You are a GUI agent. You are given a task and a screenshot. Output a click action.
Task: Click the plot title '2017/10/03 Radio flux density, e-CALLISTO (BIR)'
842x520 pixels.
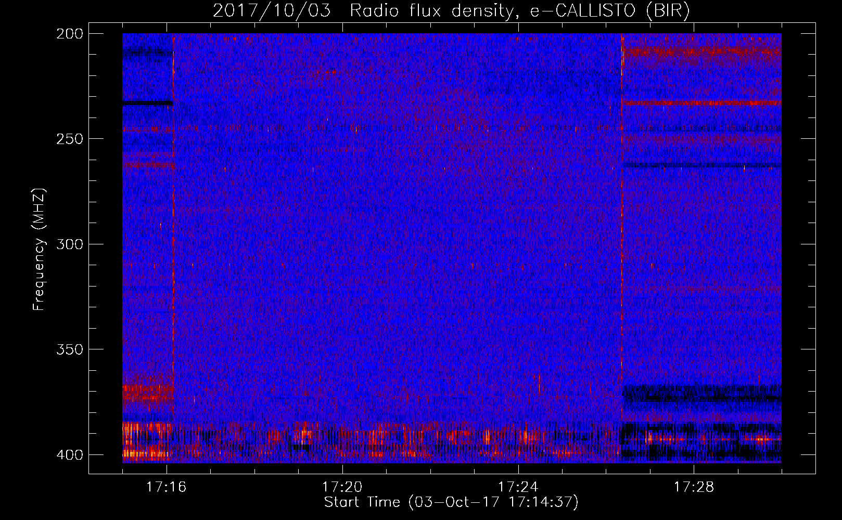point(451,11)
